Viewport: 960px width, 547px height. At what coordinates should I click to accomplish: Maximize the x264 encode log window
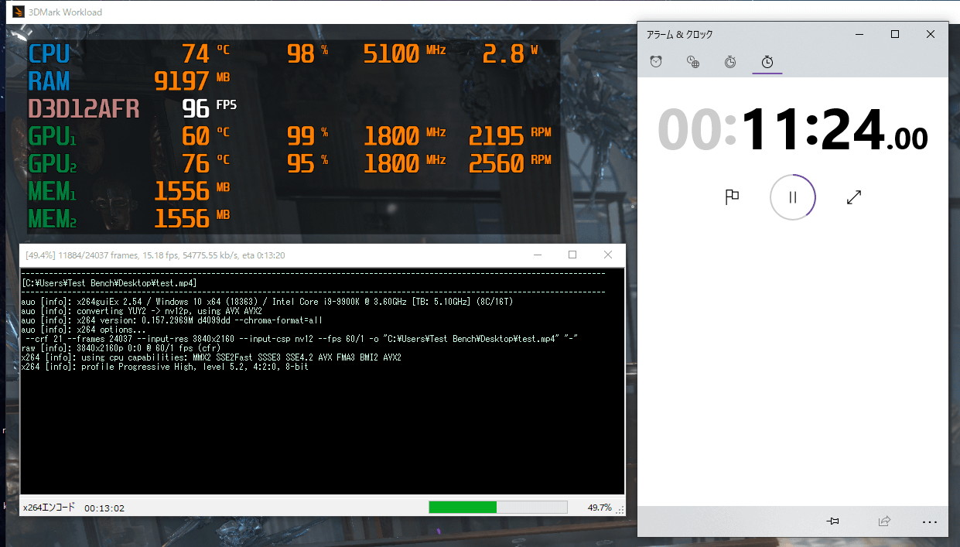tap(572, 255)
